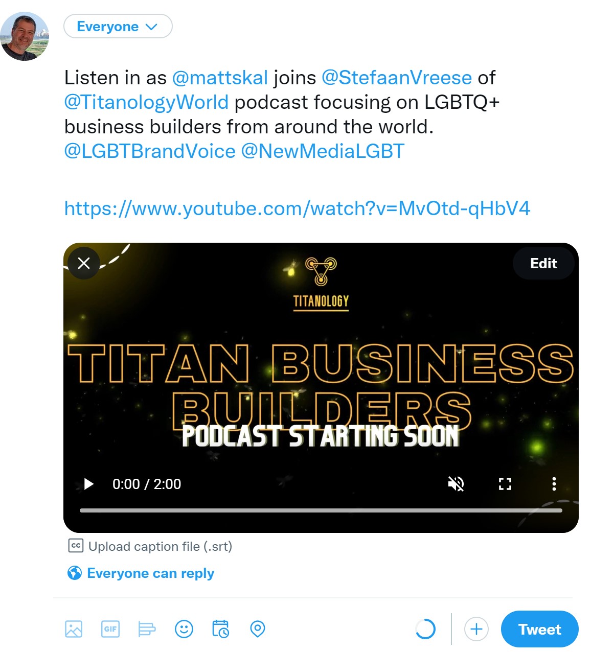Play the Titan Business Builders video
This screenshot has height=652, width=591.
click(88, 484)
